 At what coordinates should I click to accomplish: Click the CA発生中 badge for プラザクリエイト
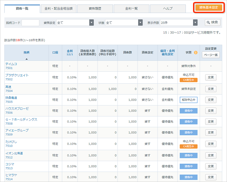tap(189, 80)
